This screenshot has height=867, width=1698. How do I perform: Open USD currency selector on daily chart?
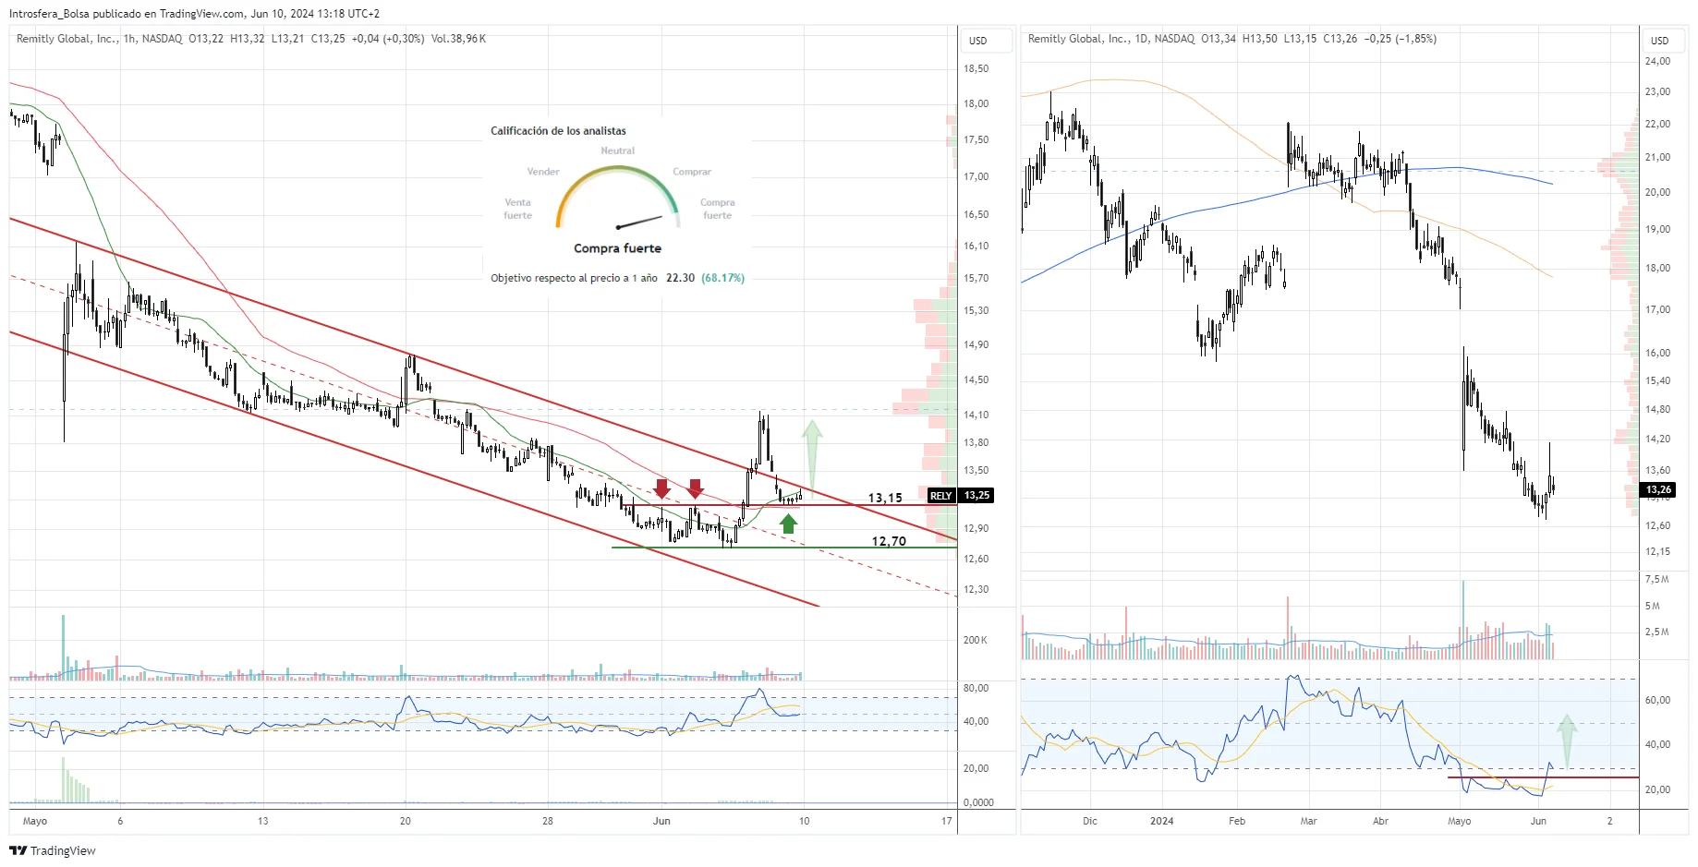[x=1660, y=41]
